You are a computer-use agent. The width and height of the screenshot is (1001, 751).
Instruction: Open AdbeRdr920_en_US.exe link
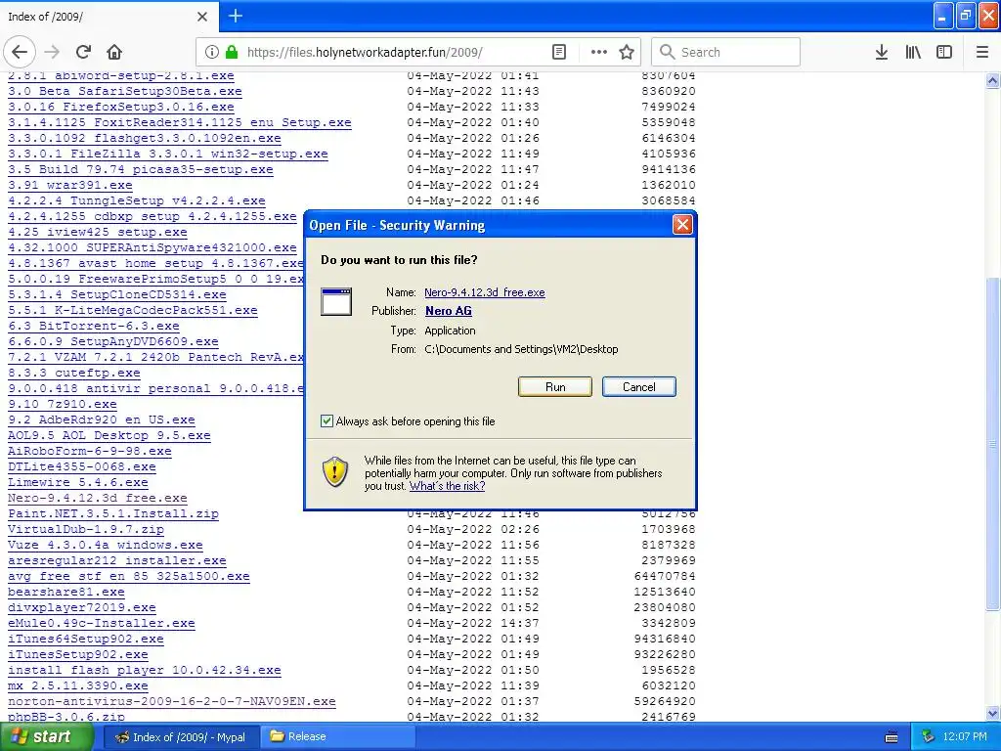(102, 420)
